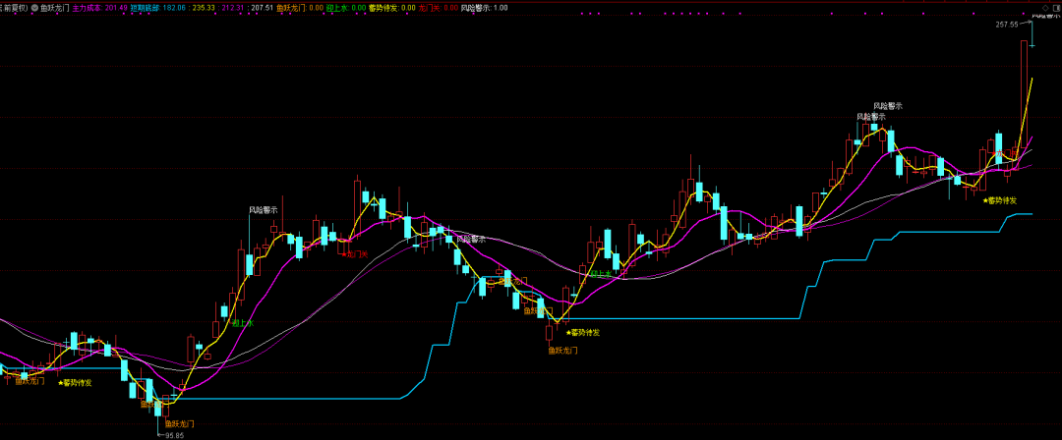The width and height of the screenshot is (1062, 440).
Task: Click the 迎上水: 0.00 legend item
Action: pyautogui.click(x=345, y=7)
